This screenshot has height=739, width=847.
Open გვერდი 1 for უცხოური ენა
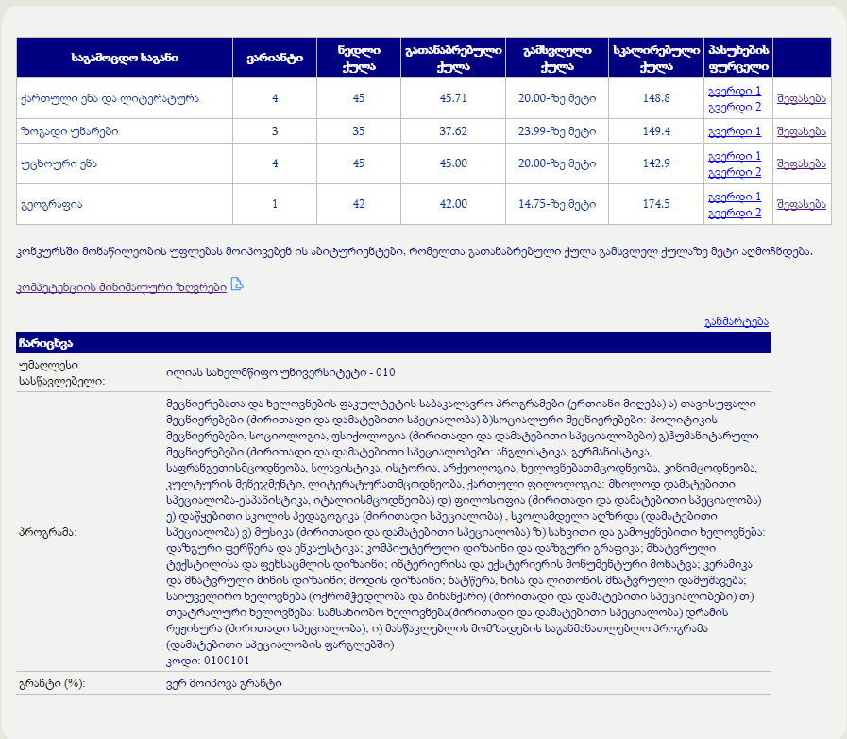(x=734, y=156)
